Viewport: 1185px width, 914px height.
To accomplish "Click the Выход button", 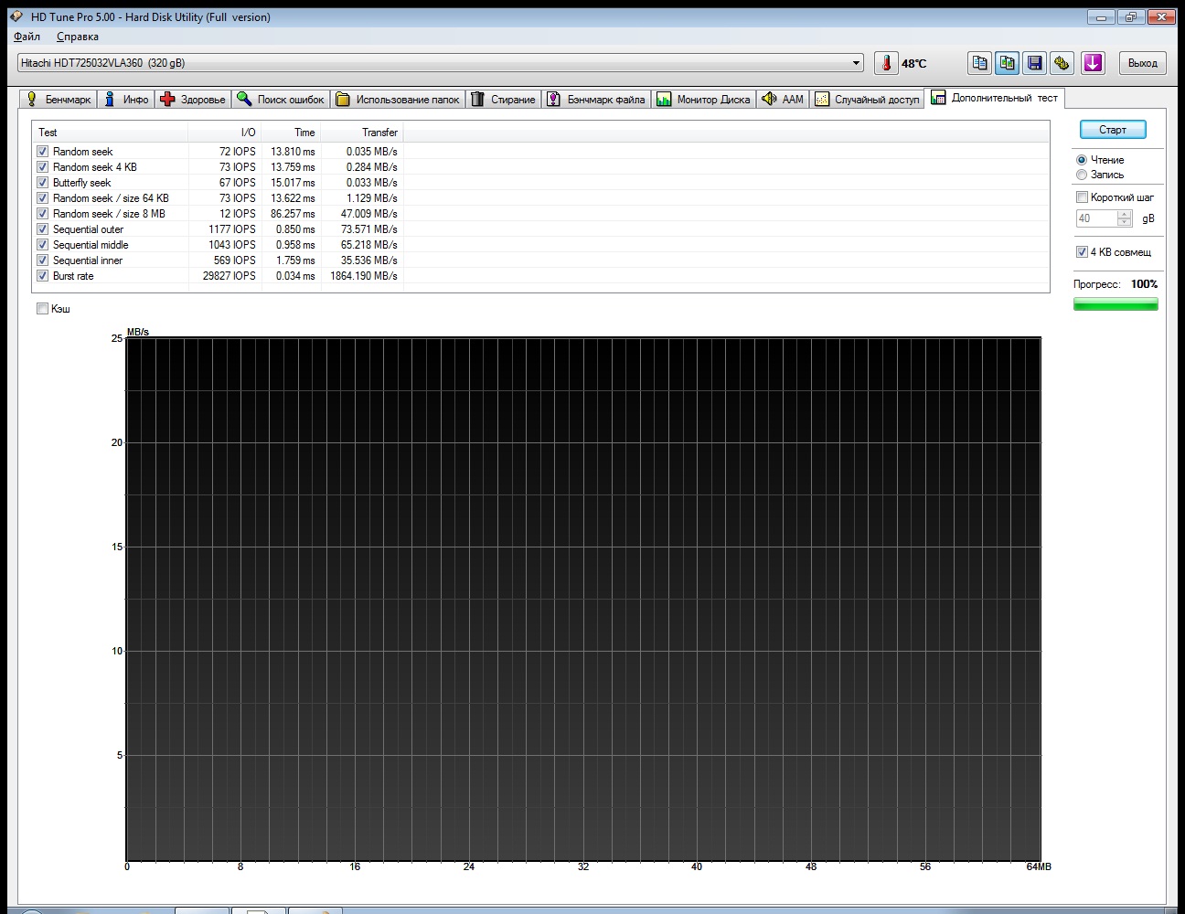I will tap(1142, 63).
